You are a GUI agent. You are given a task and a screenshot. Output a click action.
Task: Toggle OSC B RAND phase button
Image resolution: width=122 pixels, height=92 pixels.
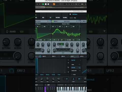tap(69, 40)
